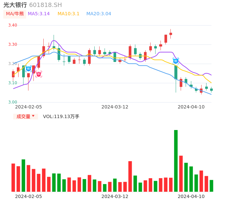Click the highest red candle near 3.36
Screen dimensions: 227x201
point(171,33)
